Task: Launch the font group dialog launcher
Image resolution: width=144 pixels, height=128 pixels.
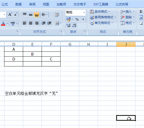Action: (x=17, y=31)
